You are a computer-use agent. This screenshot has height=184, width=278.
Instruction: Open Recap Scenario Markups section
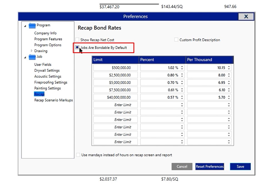click(53, 100)
